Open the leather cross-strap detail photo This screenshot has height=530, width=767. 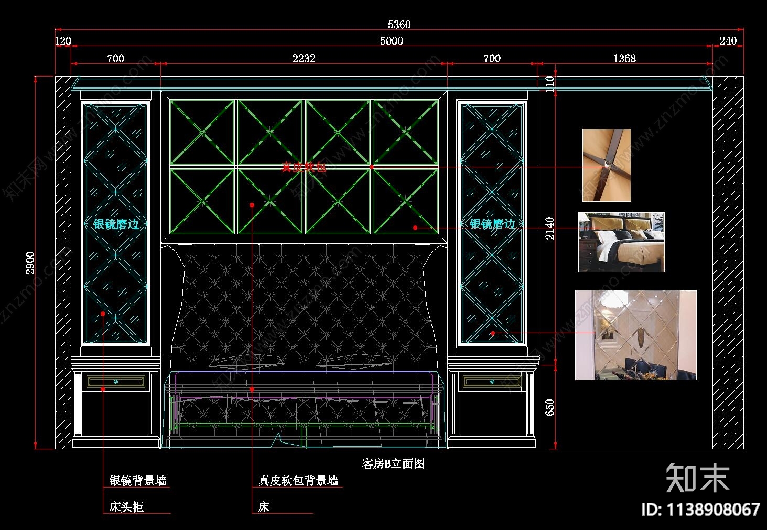point(607,165)
